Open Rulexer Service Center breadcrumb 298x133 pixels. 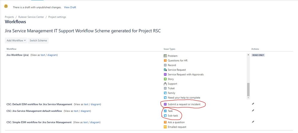point(31,17)
